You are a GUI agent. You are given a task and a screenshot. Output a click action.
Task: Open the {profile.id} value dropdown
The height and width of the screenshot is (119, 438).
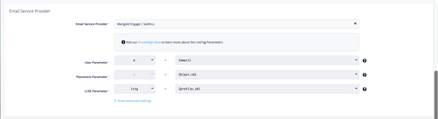pyautogui.click(x=267, y=89)
